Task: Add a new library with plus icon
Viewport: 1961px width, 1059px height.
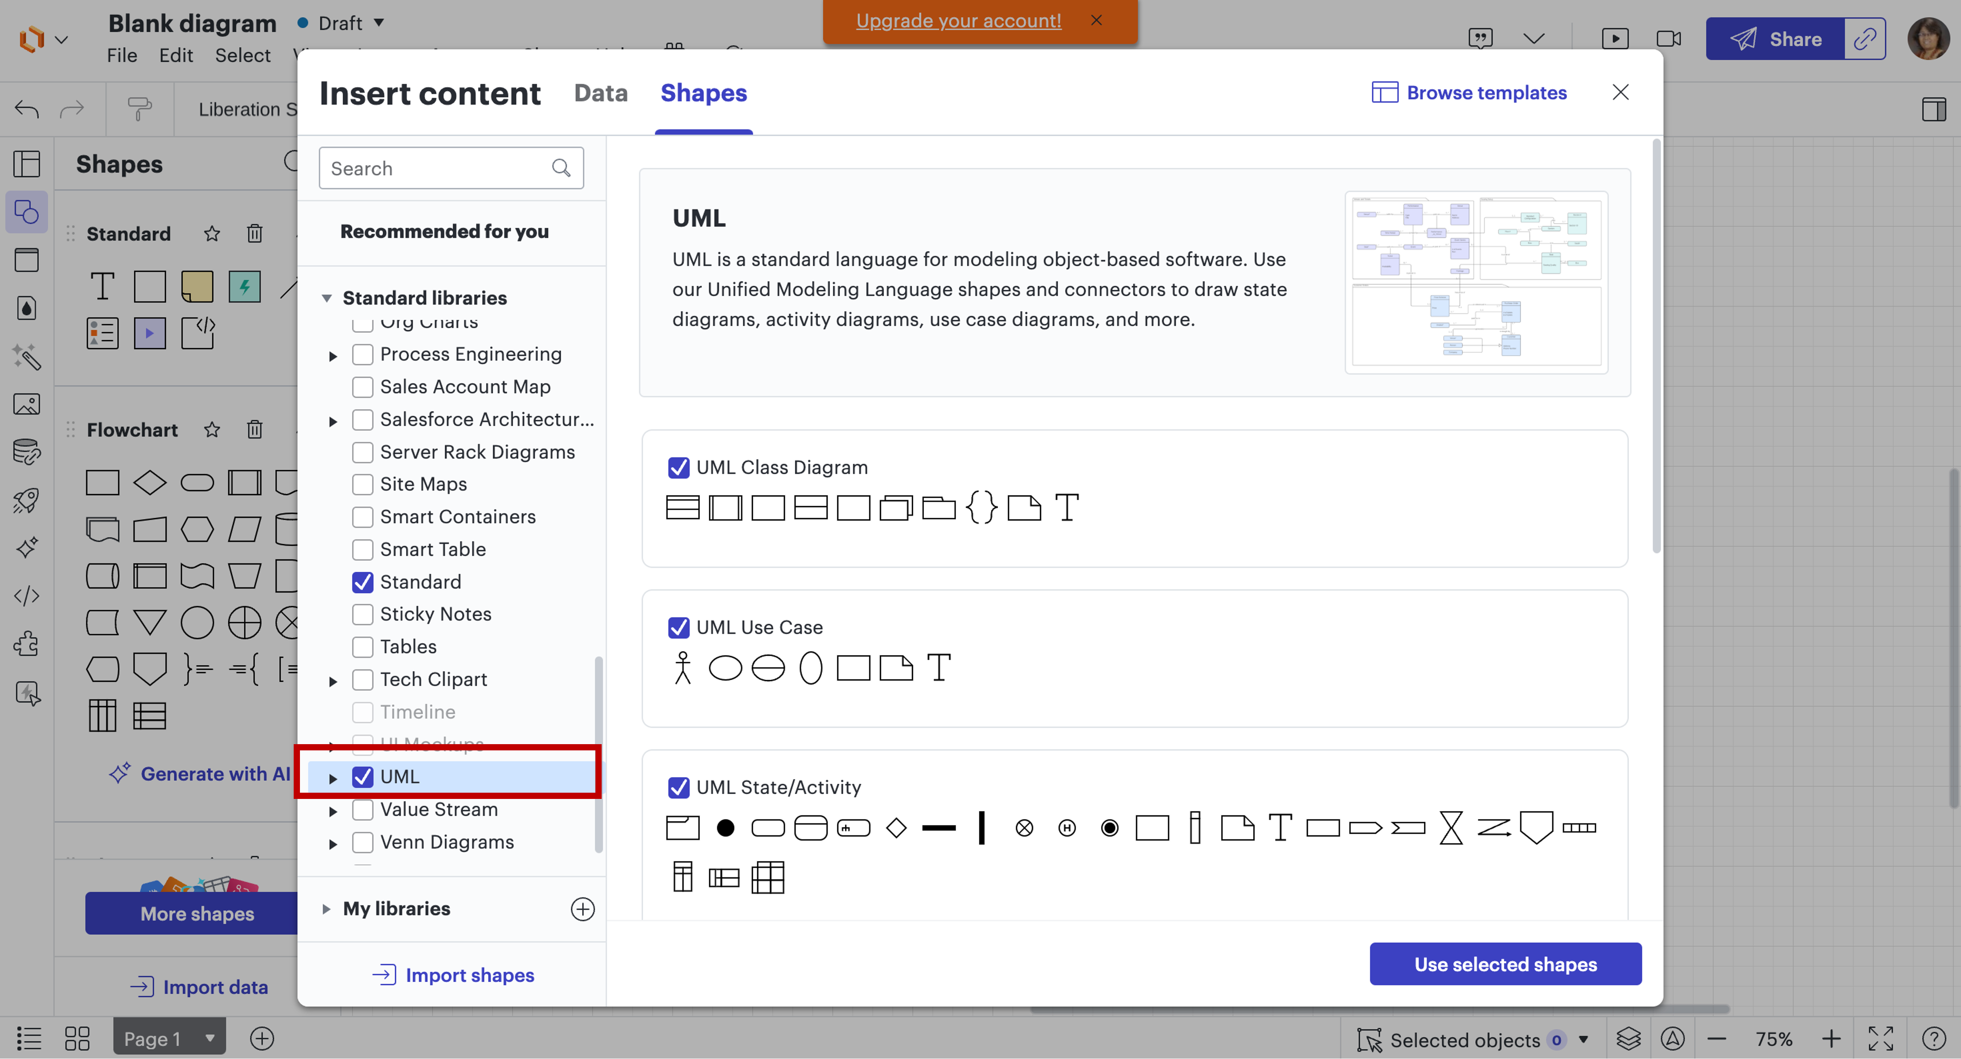Action: [x=583, y=908]
